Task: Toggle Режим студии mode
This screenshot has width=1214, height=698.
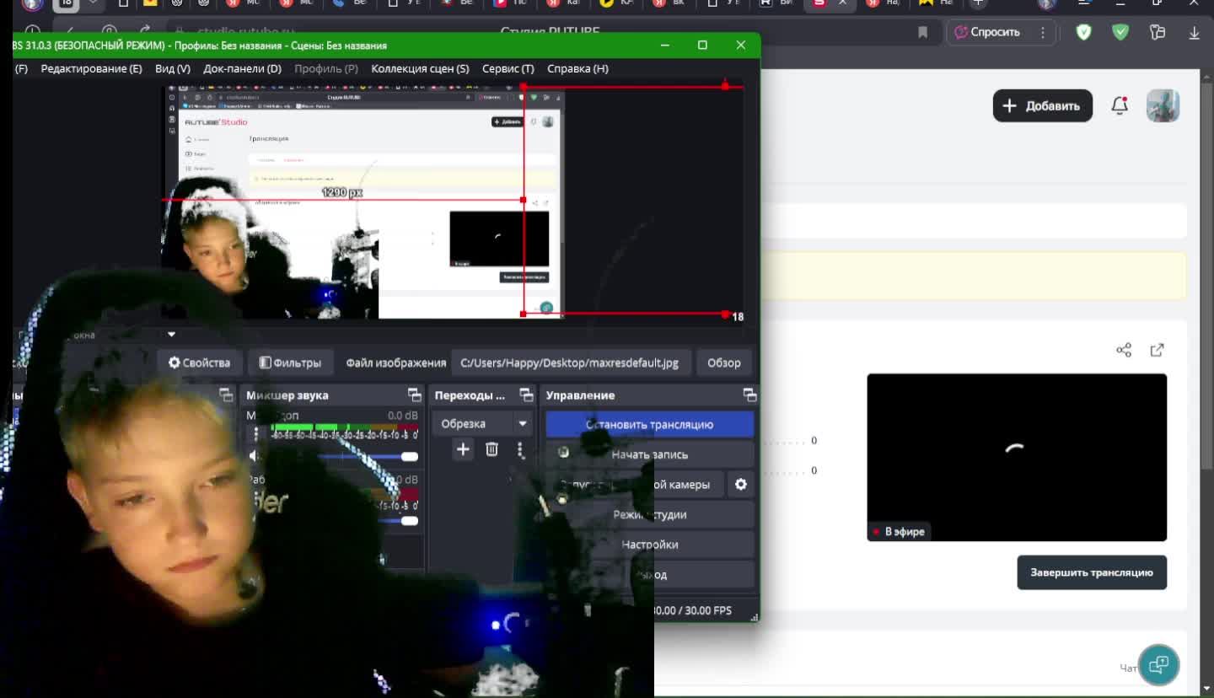Action: click(x=649, y=514)
